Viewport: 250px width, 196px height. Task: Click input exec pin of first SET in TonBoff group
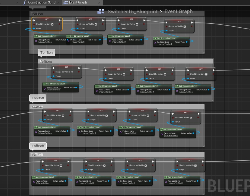point(45,111)
